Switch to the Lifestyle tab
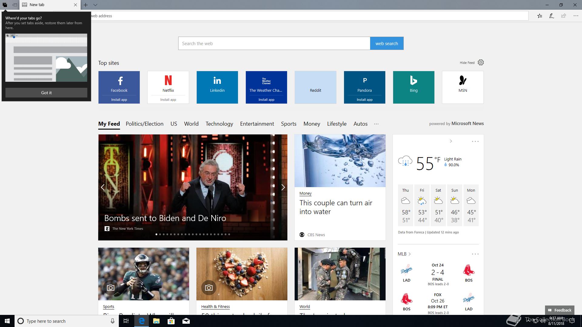This screenshot has width=582, height=327. (337, 124)
